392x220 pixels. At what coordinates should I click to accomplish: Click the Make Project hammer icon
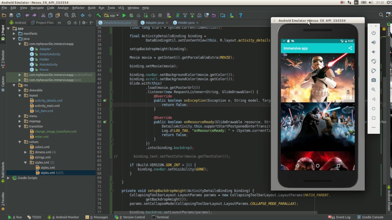(x=99, y=15)
